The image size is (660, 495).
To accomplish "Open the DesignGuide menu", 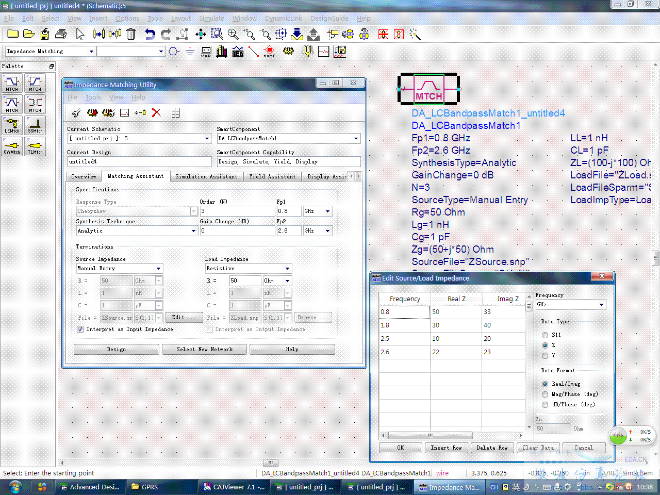I will pyautogui.click(x=329, y=18).
